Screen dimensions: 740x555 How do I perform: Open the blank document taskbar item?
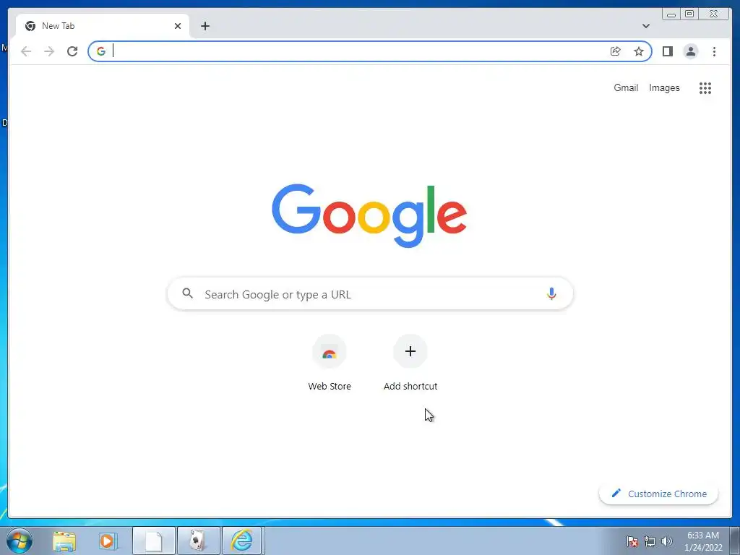154,541
